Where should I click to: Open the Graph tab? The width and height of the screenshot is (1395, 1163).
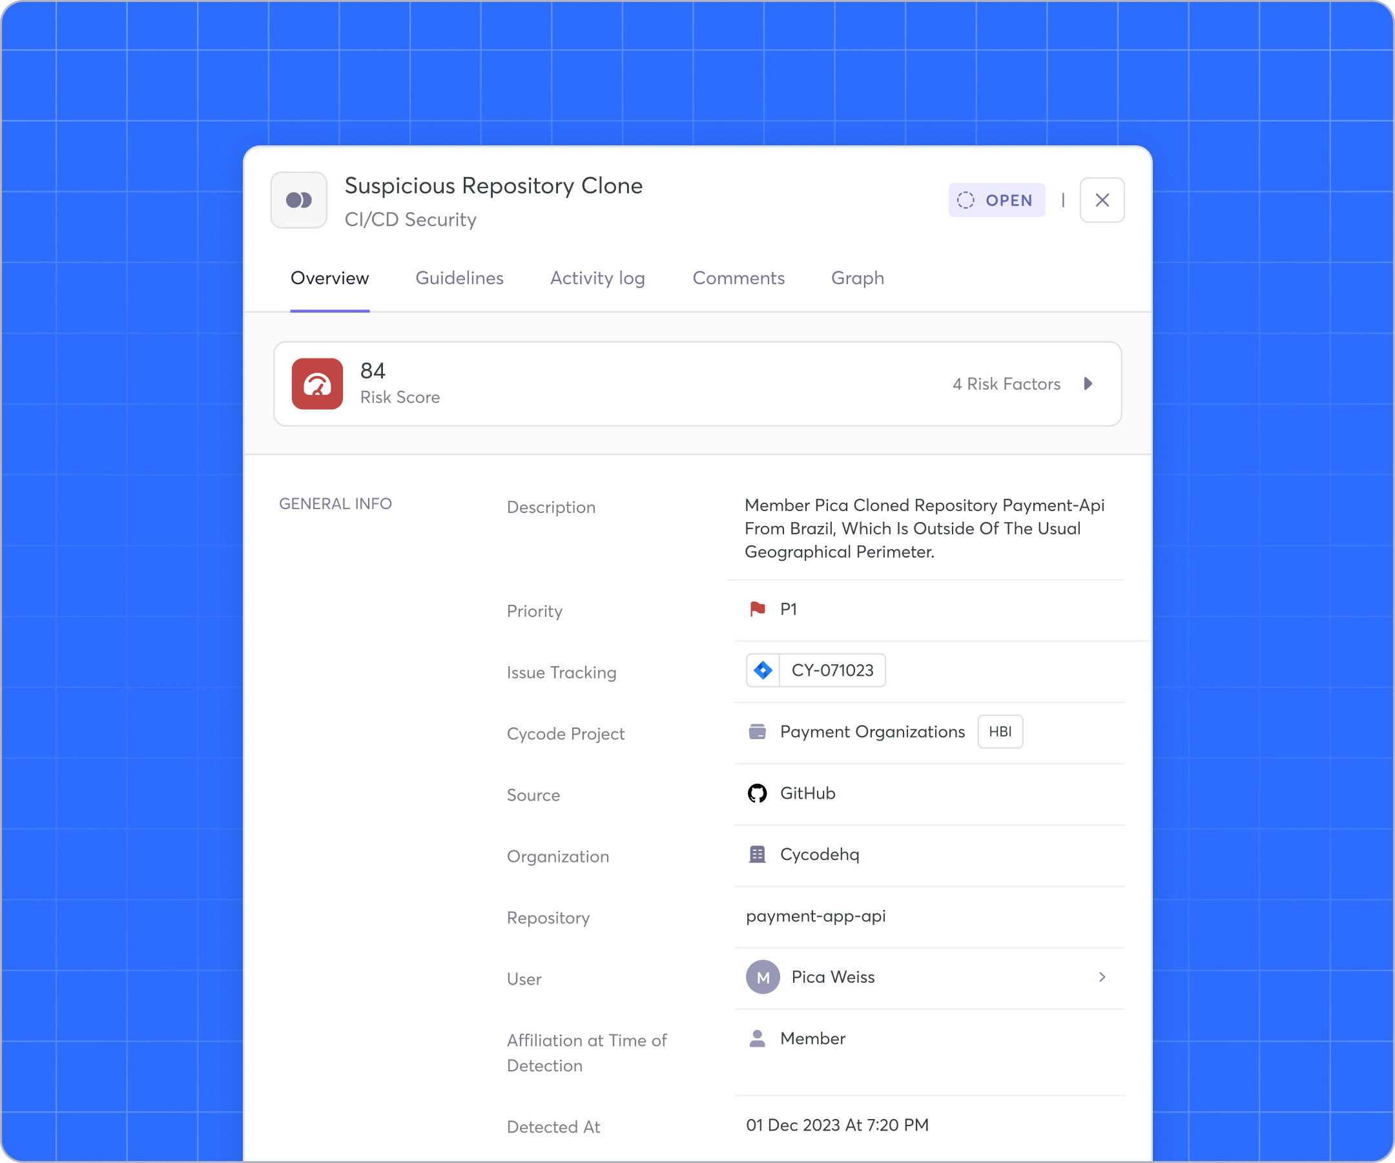(x=858, y=278)
